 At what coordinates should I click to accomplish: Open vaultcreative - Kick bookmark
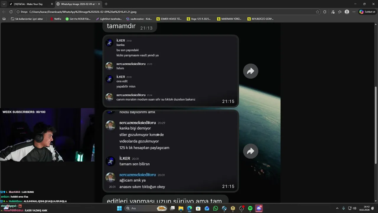click(139, 19)
